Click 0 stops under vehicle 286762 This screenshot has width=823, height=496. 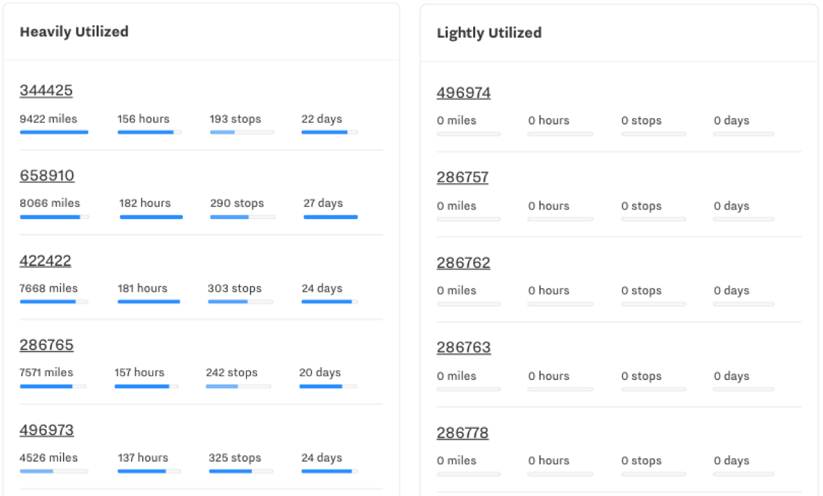641,290
